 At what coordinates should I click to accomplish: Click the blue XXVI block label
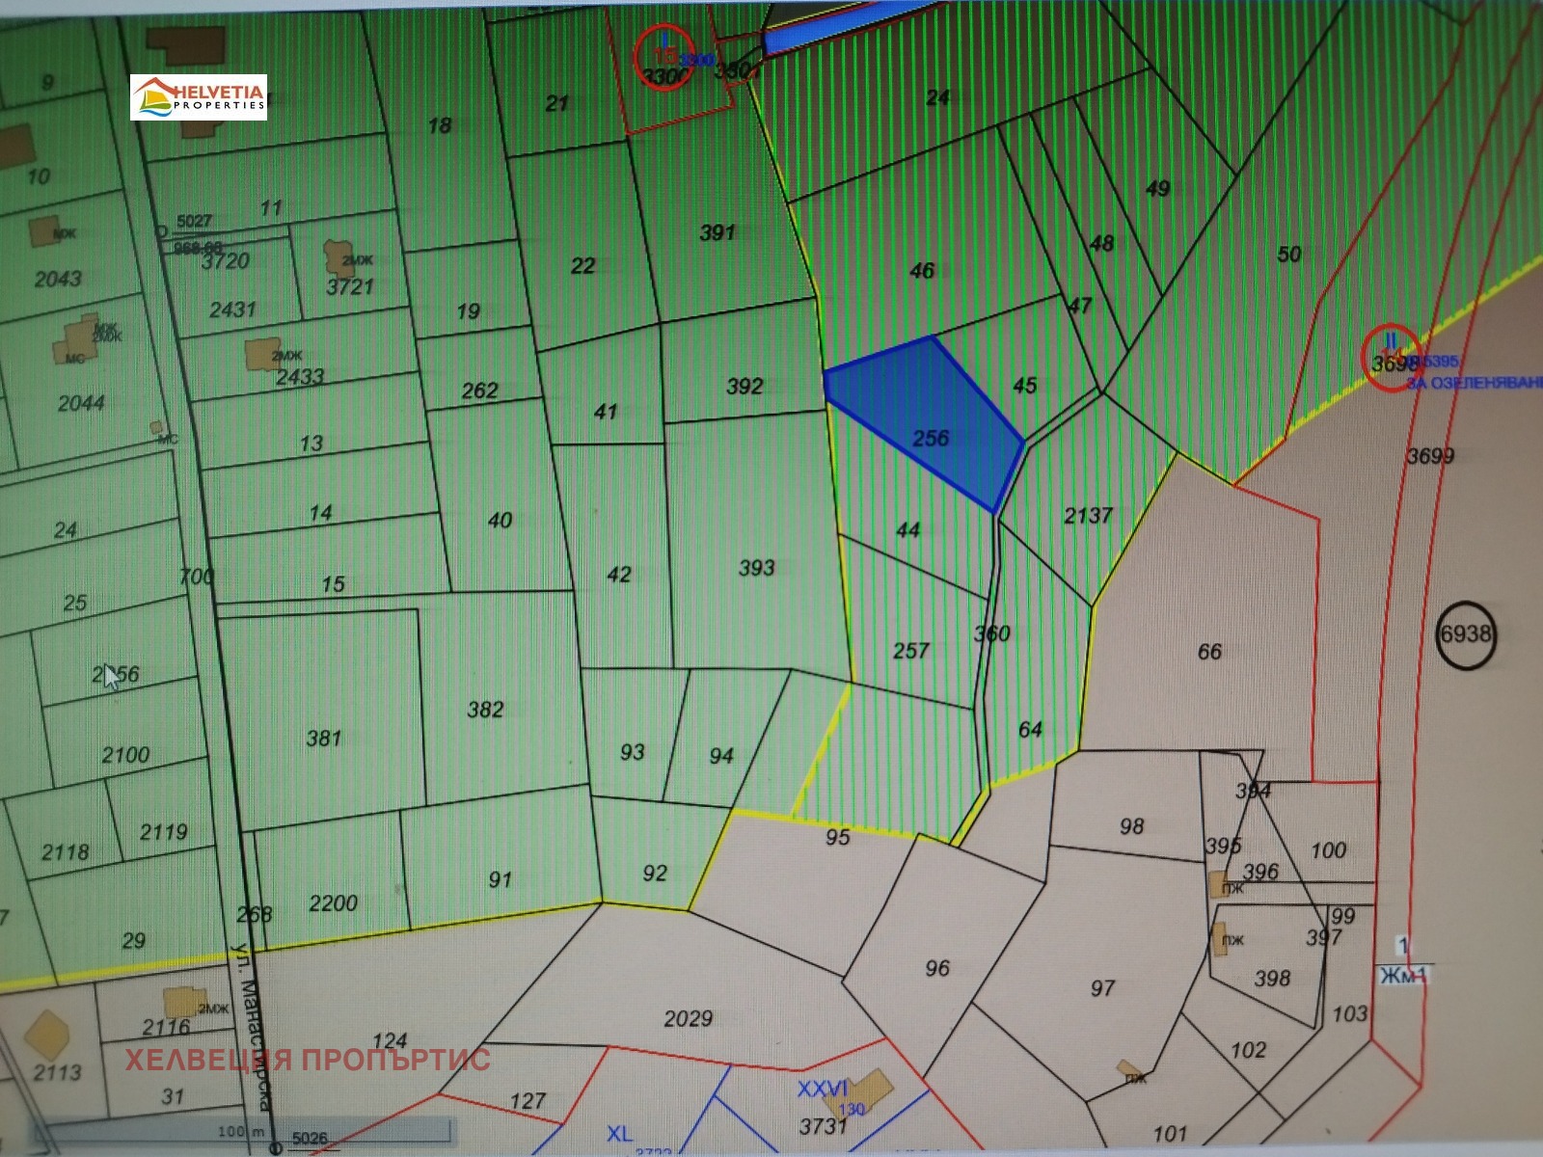point(822,1089)
